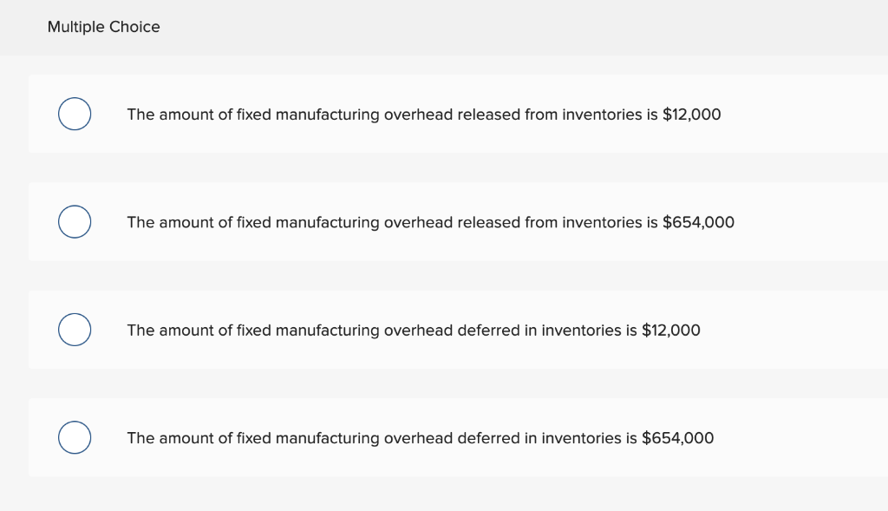Viewport: 888px width, 511px height.
Task: Select the radio button for $654,000 released option
Action: [x=74, y=221]
